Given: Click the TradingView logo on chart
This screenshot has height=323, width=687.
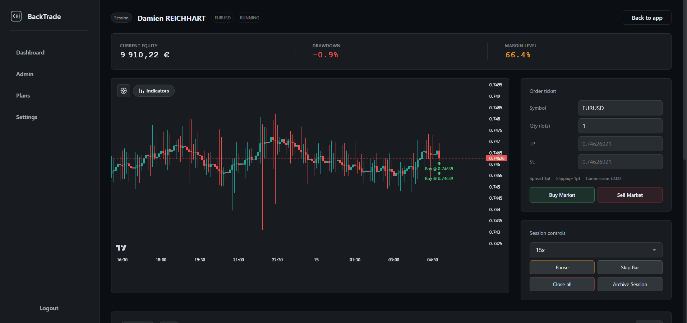Looking at the screenshot, I should coord(121,248).
